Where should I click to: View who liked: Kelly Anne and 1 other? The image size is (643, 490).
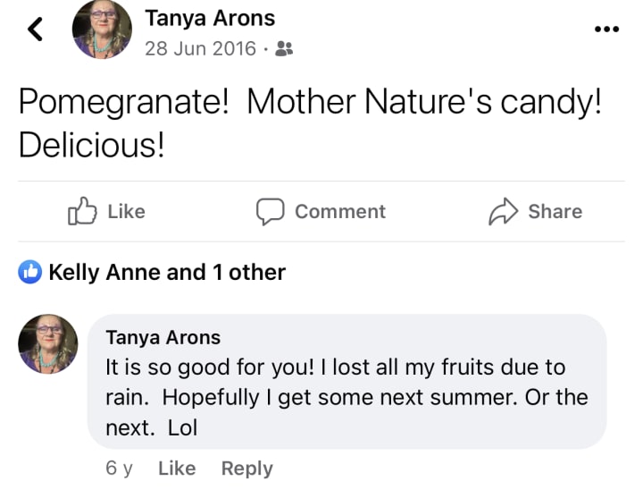[x=167, y=273]
